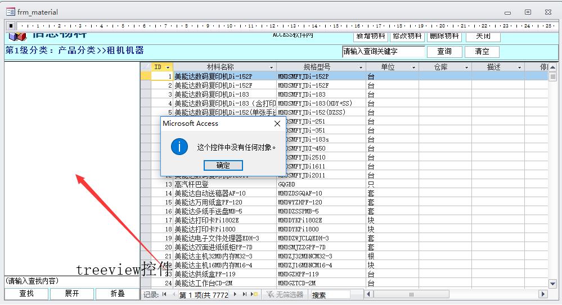This screenshot has height=305, width=562.
Task: Select the 美能达主机32MB内存M32-3 cell
Action: [225, 256]
